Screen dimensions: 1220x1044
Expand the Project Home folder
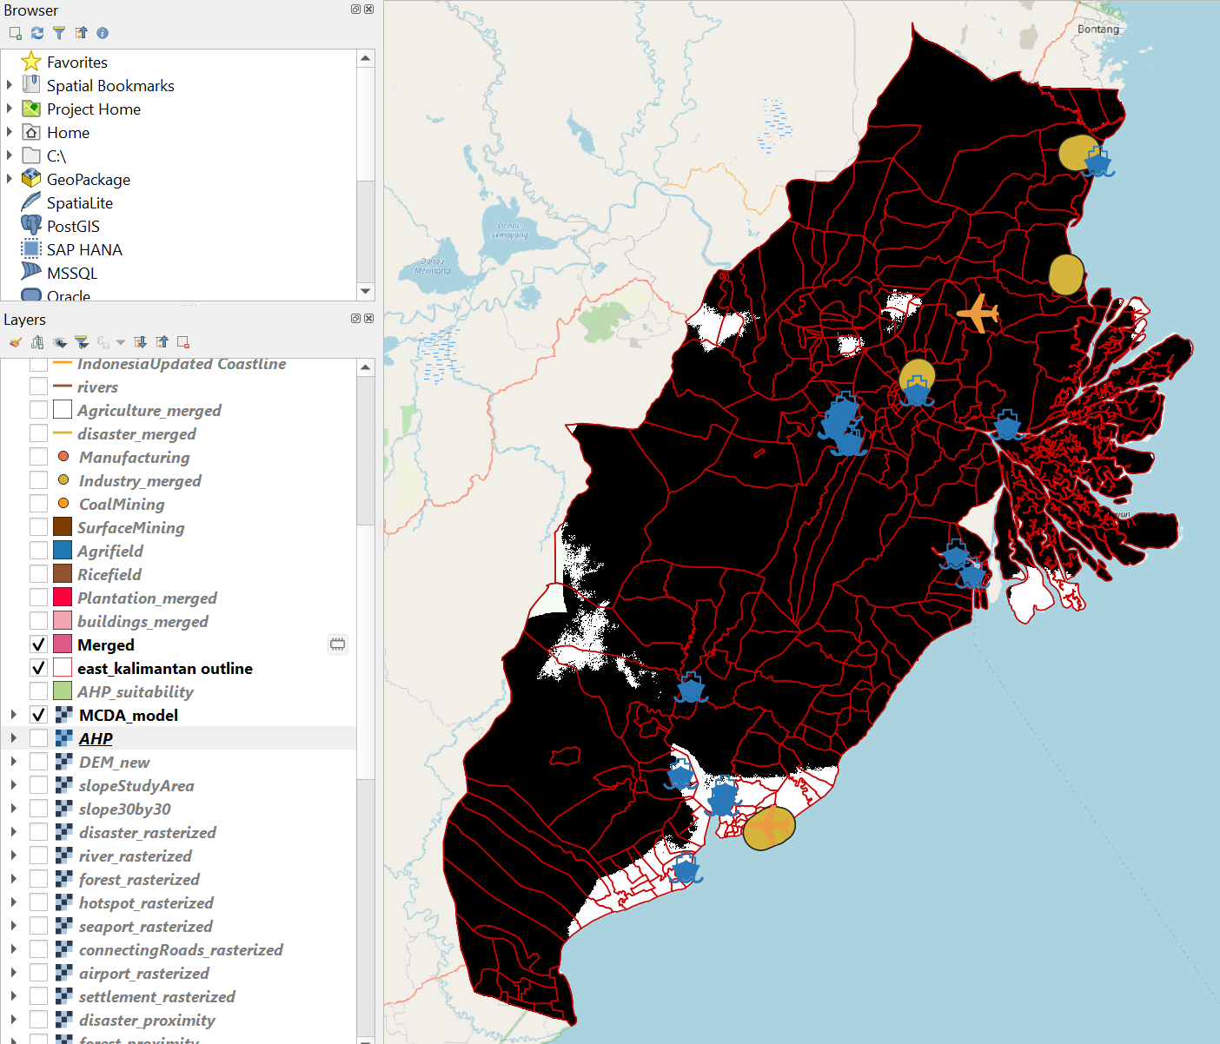[x=10, y=109]
